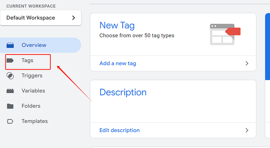
Task: Click the Description card heading
Action: point(123,92)
